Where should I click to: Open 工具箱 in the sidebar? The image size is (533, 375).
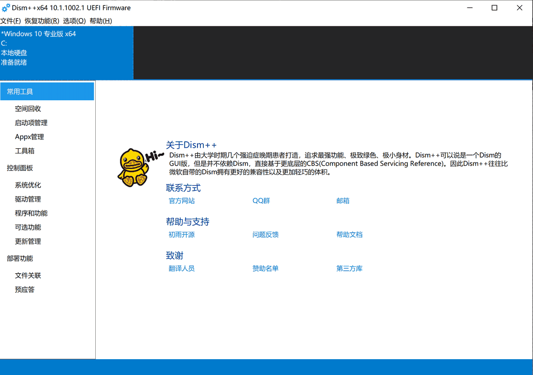tap(25, 151)
